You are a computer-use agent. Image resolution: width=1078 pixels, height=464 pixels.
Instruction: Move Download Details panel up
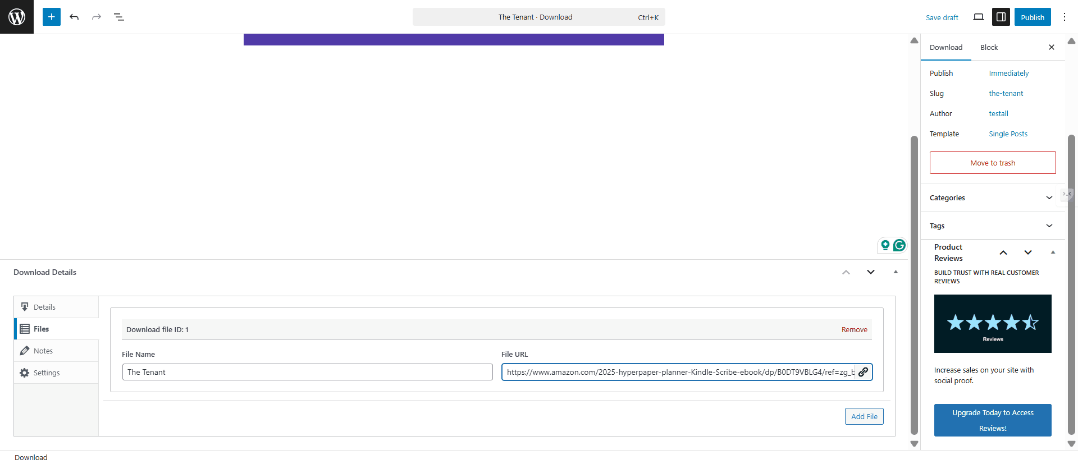tap(846, 272)
